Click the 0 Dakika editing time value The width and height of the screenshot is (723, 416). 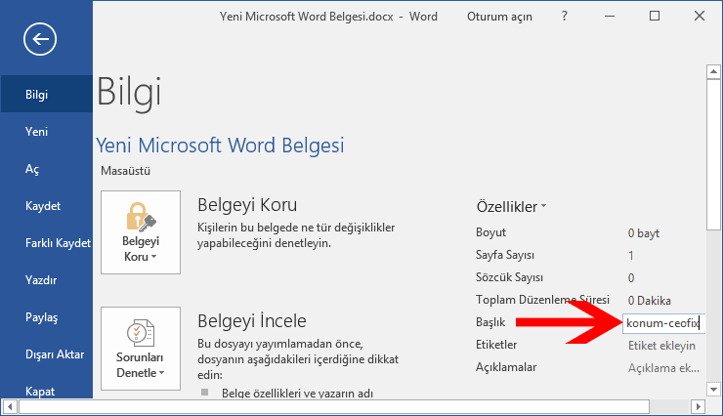click(649, 301)
